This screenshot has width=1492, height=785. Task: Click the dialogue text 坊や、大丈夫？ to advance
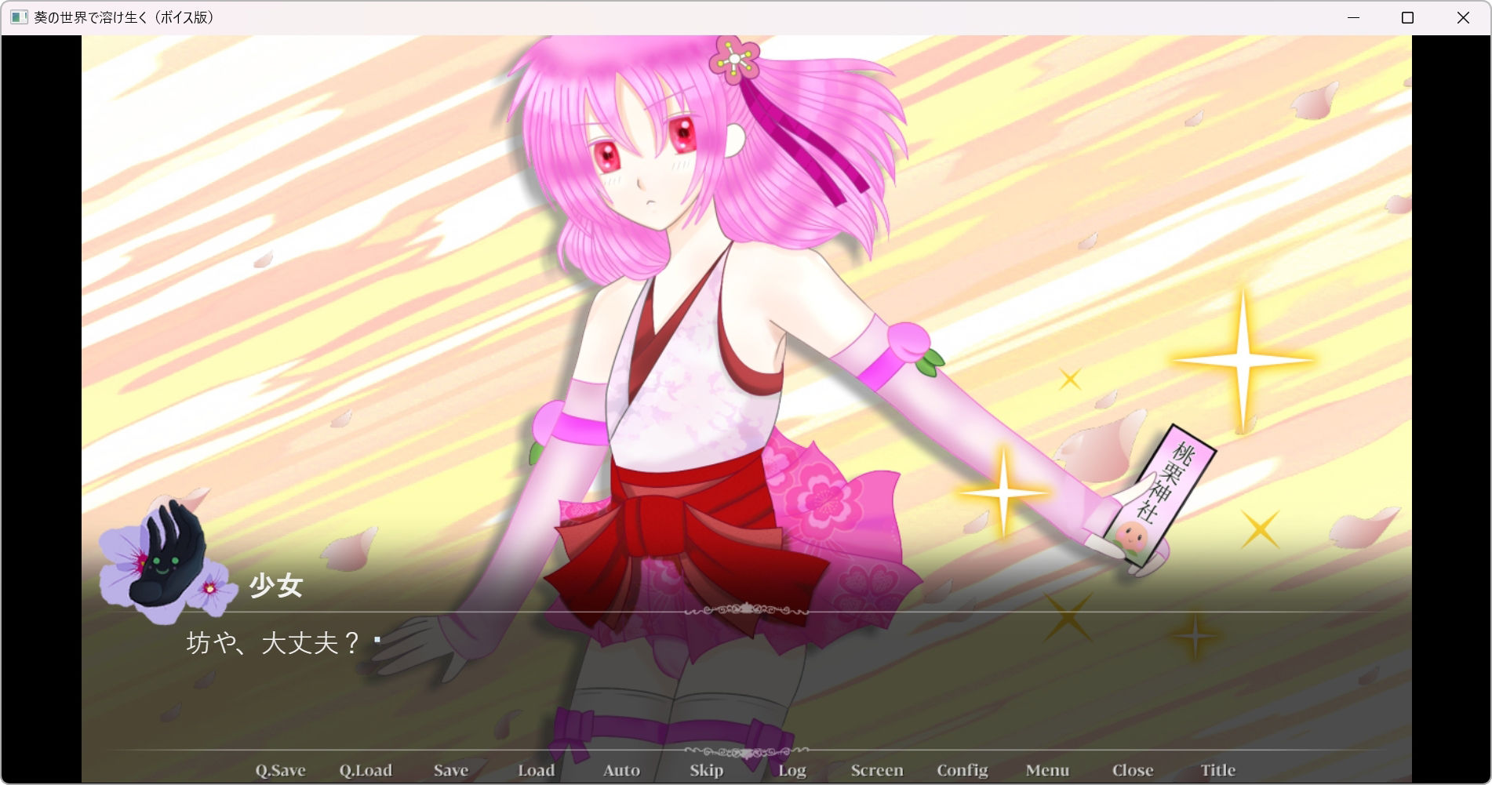[272, 644]
